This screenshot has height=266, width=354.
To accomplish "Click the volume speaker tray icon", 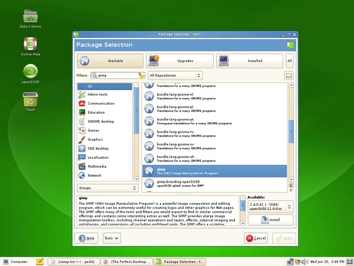I will pos(304,262).
